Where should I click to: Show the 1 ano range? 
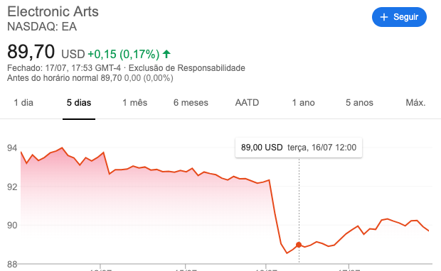pos(303,103)
